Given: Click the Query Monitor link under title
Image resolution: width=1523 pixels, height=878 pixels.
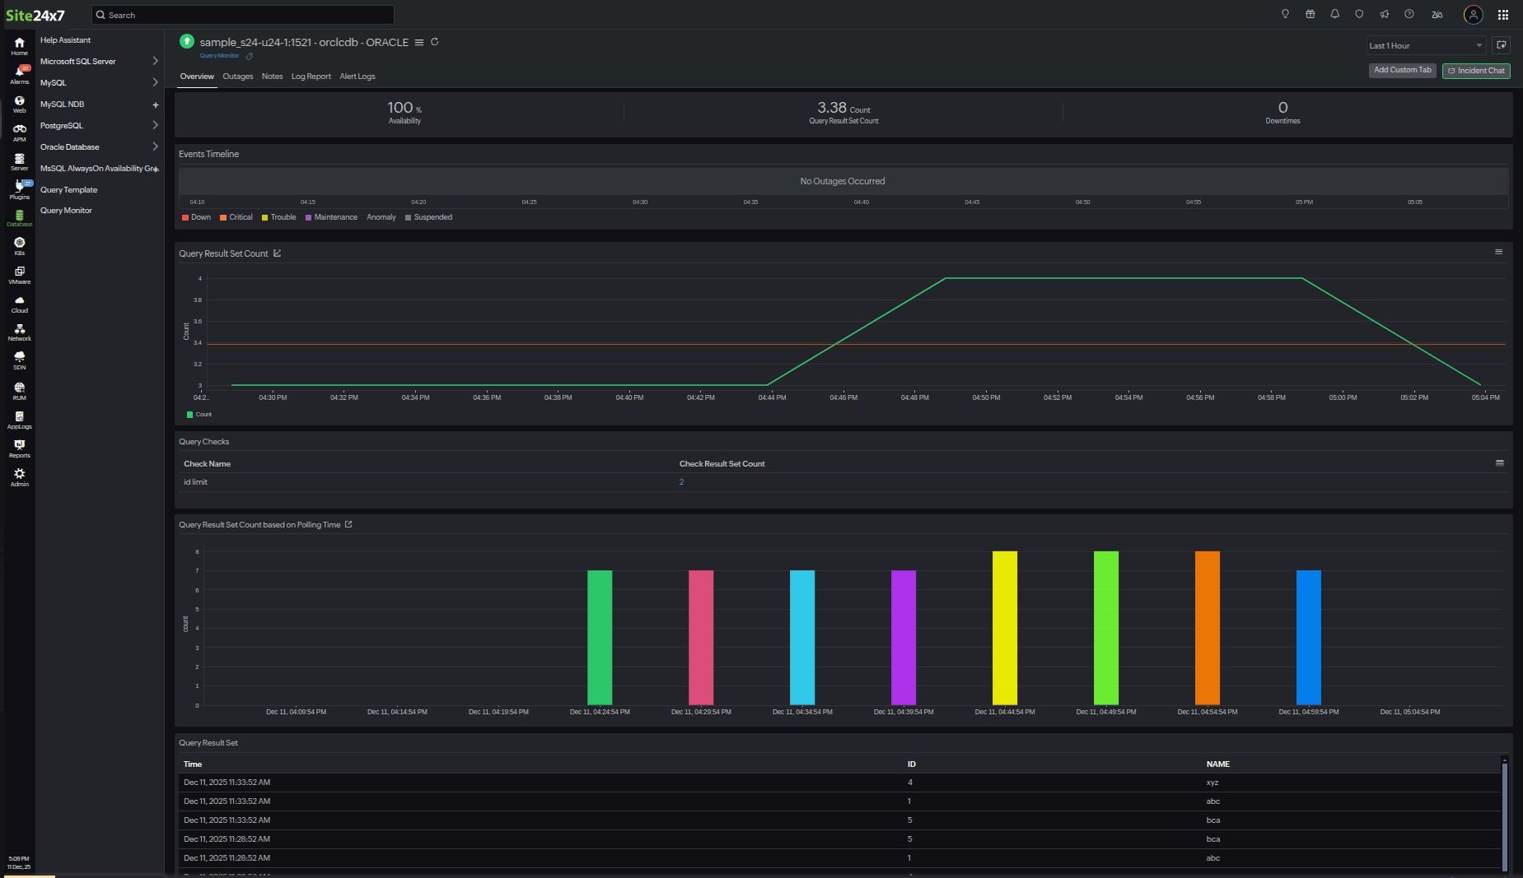Looking at the screenshot, I should (x=219, y=56).
